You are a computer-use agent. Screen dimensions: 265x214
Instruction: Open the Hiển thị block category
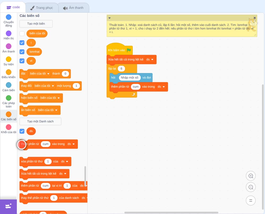coord(8,35)
